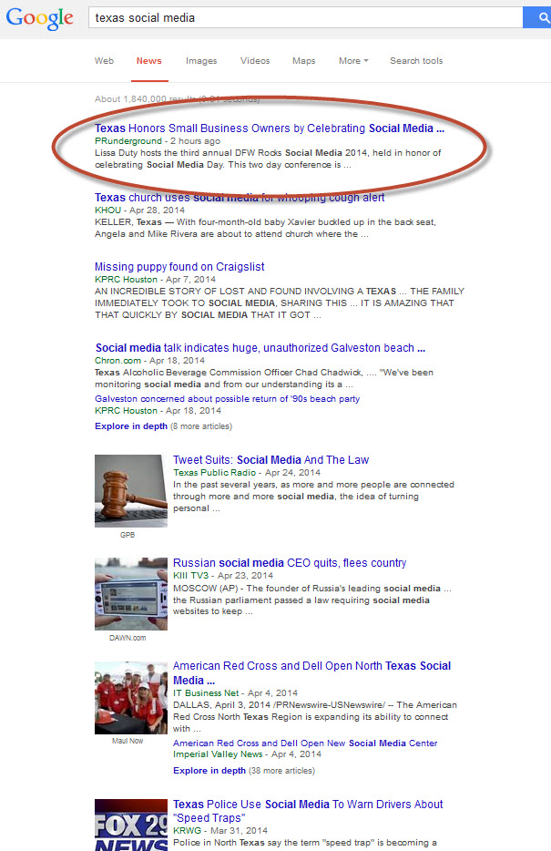Open the Images tab
Viewport: 551px width, 851px height.
click(201, 61)
